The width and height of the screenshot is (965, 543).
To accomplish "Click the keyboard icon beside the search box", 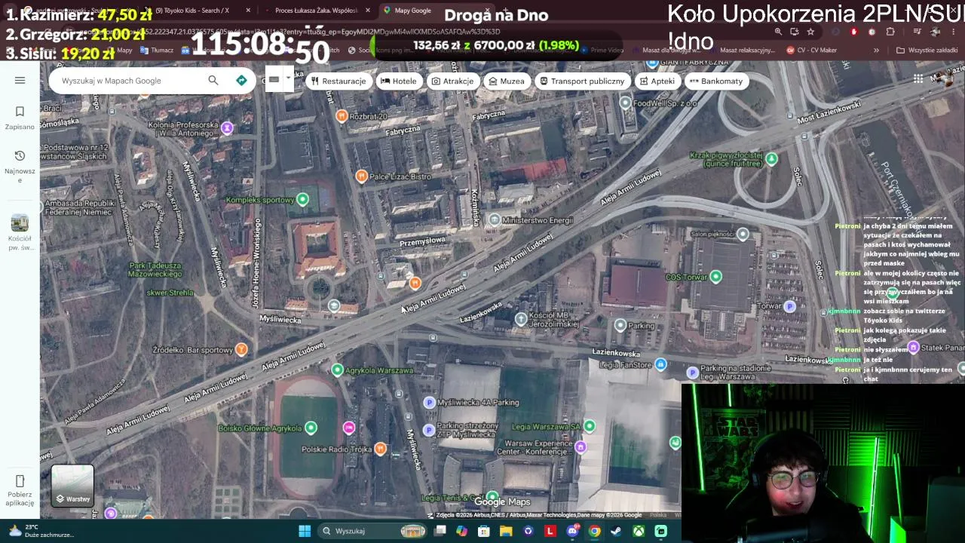I will [x=274, y=79].
